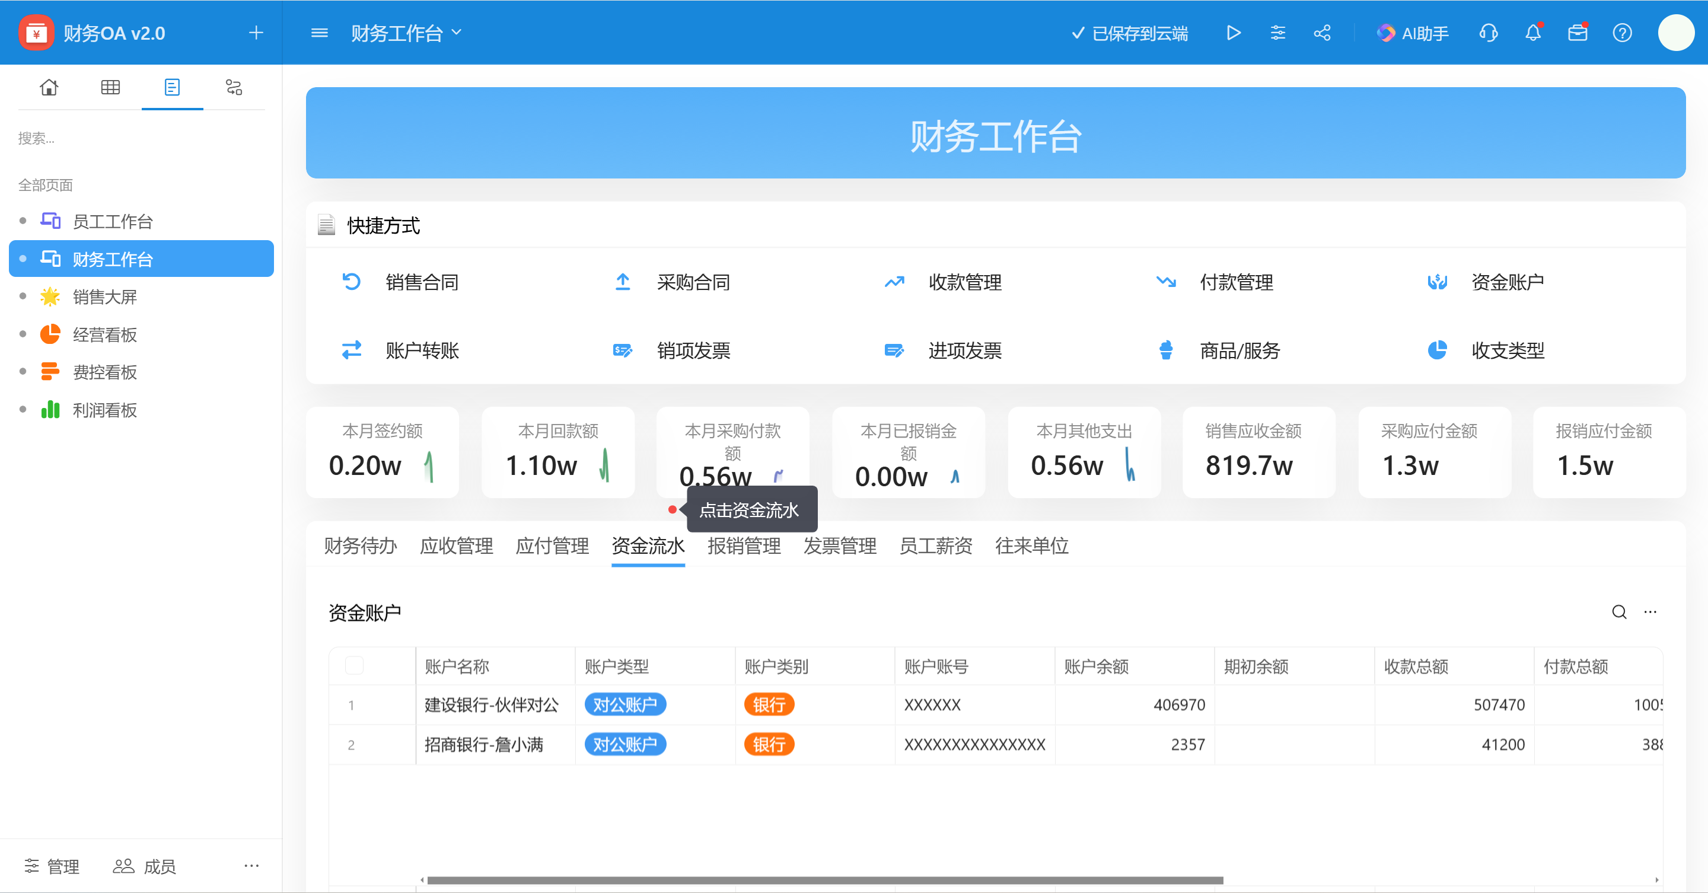The height and width of the screenshot is (893, 1708).
Task: Click the user avatar circle
Action: [1676, 33]
